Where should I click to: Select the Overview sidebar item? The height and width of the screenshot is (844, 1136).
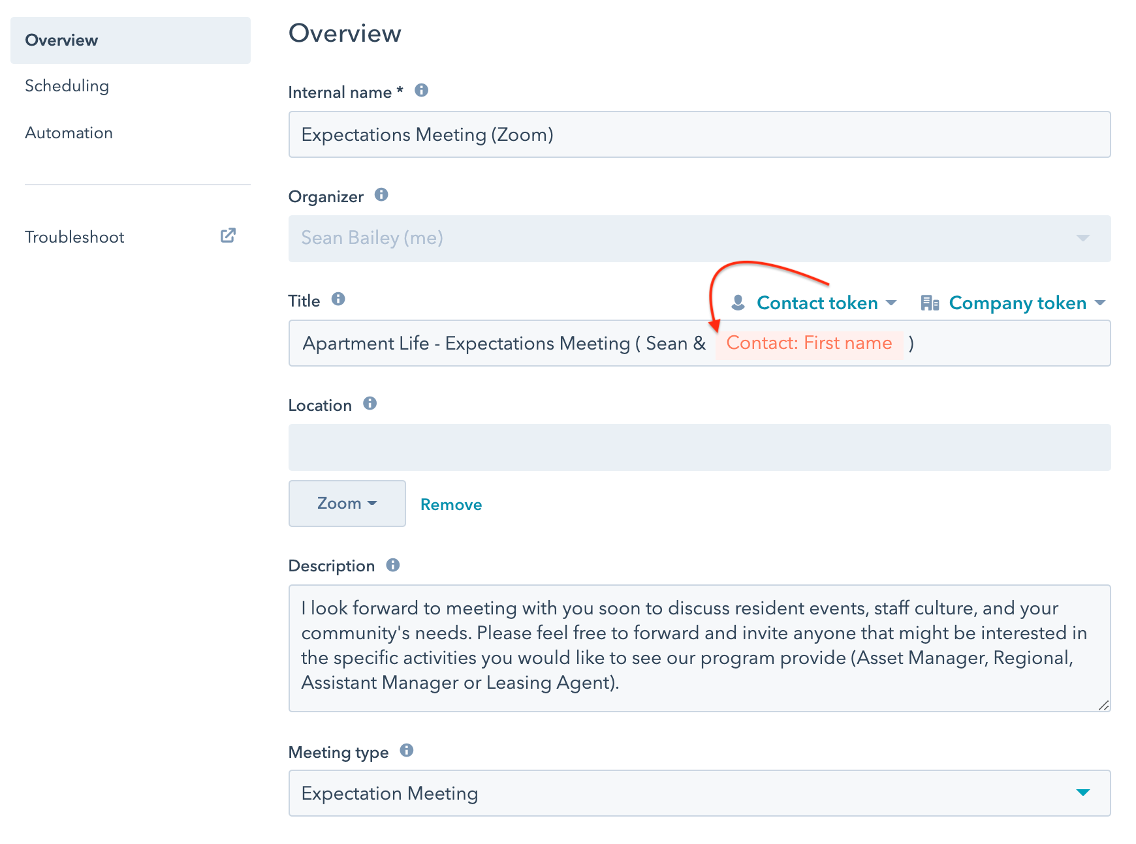point(131,40)
